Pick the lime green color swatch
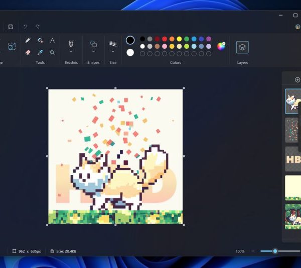The width and height of the screenshot is (301, 268). pos(187,46)
